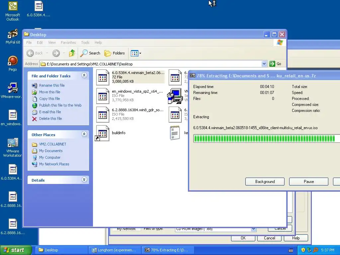
Task: Open the Help menu in Desktop window
Action: (98, 42)
